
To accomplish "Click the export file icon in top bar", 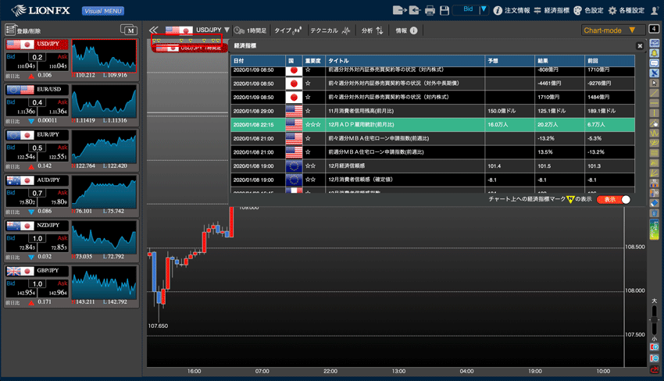I will tap(399, 10).
